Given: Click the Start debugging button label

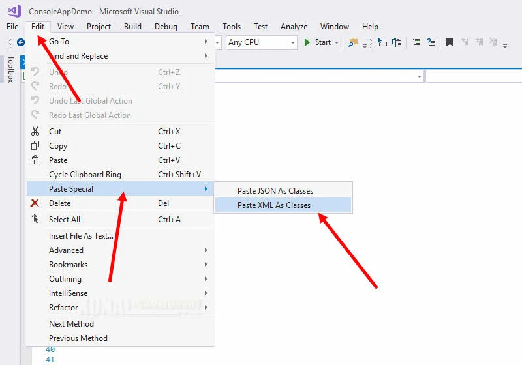Looking at the screenshot, I should [323, 42].
